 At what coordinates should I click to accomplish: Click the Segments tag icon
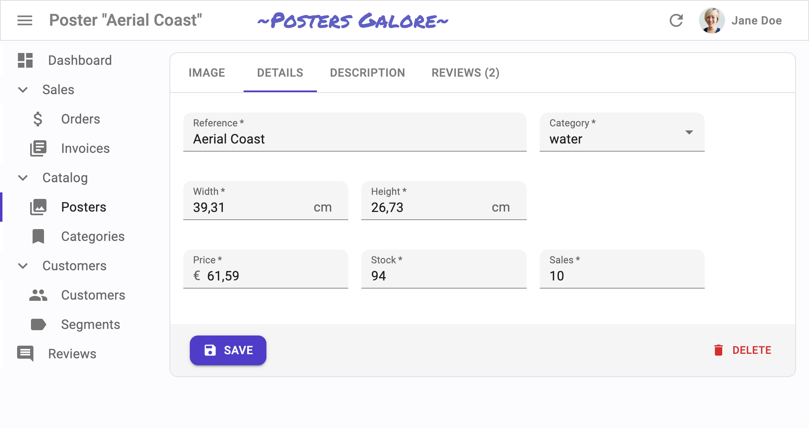coord(38,324)
